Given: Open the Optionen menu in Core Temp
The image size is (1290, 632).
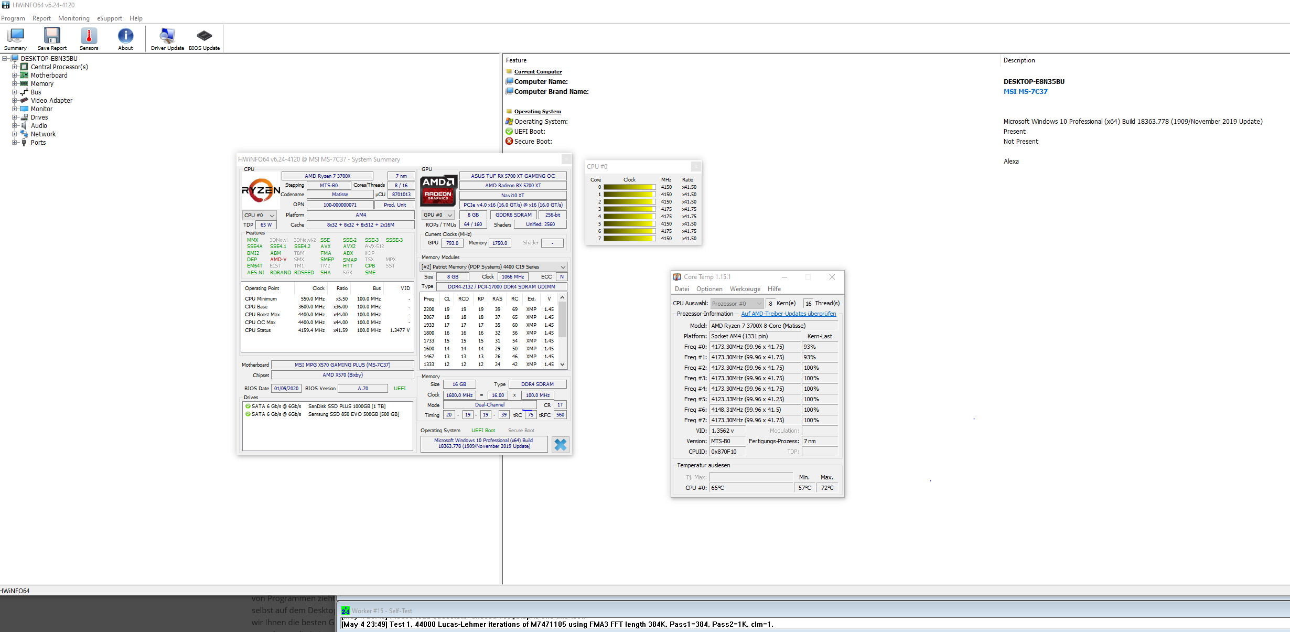Looking at the screenshot, I should [x=709, y=289].
